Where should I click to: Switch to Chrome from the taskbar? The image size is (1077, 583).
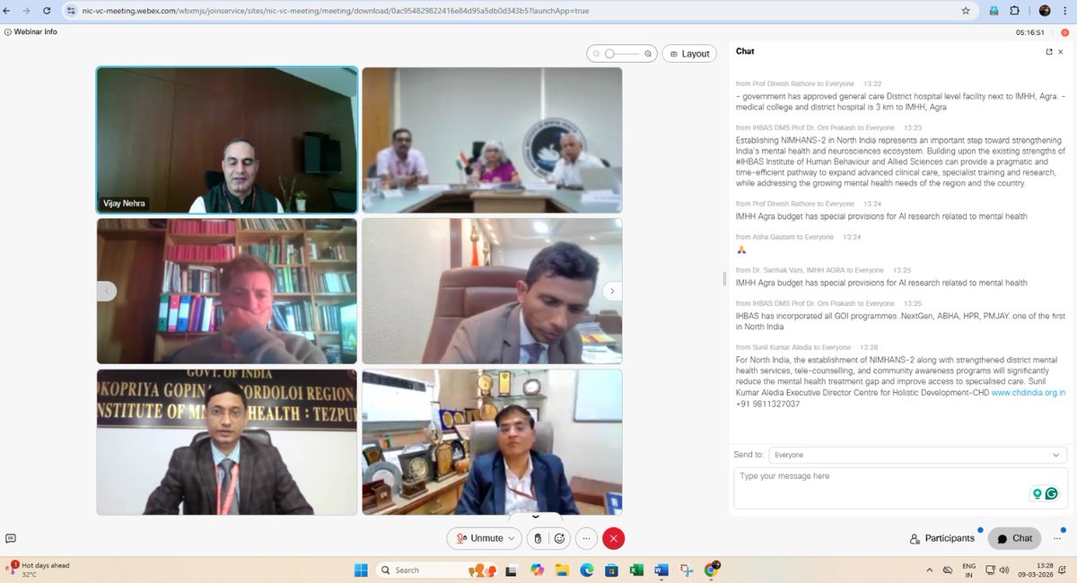711,570
